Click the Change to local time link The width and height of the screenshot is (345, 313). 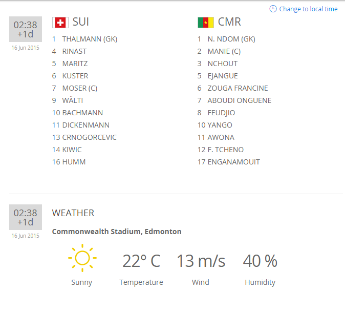[x=308, y=9]
